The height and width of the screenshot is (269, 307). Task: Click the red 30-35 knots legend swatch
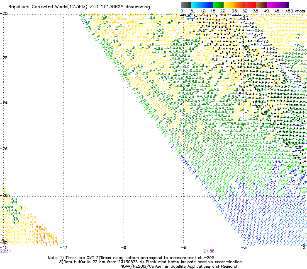(251, 5)
